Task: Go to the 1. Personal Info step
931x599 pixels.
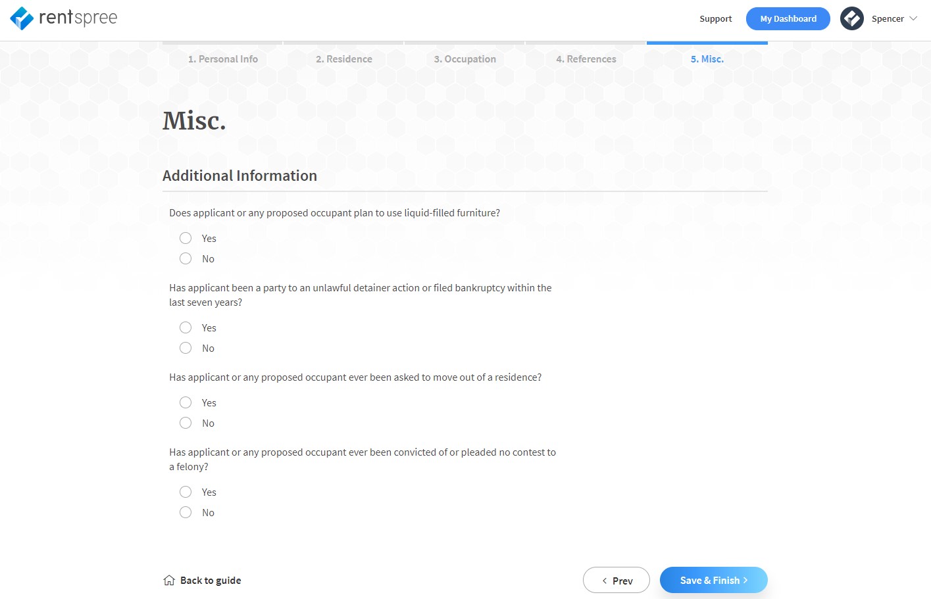Action: (223, 59)
